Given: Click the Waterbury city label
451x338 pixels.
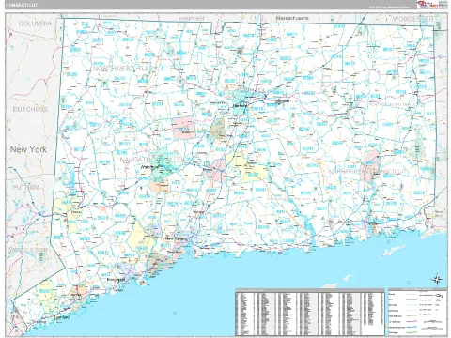Looking at the screenshot, I should coord(150,167).
